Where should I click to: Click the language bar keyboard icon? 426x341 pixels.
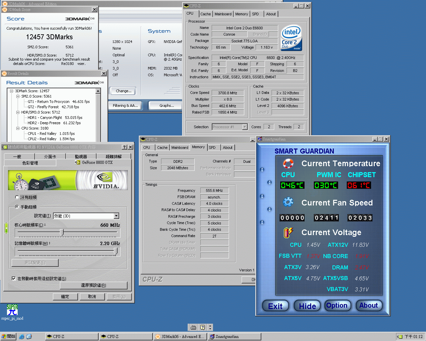[x=193, y=327]
